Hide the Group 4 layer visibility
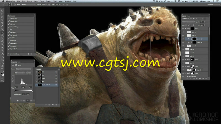This screenshot has height=124, width=221. (183, 29)
